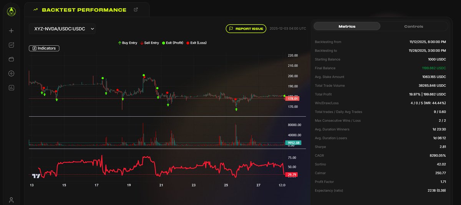Click the open-in-new-window icon beside Backtest Performance
The width and height of the screenshot is (461, 205).
pos(136,10)
